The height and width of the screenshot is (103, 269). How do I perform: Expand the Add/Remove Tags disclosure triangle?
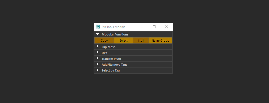[x=98, y=64]
